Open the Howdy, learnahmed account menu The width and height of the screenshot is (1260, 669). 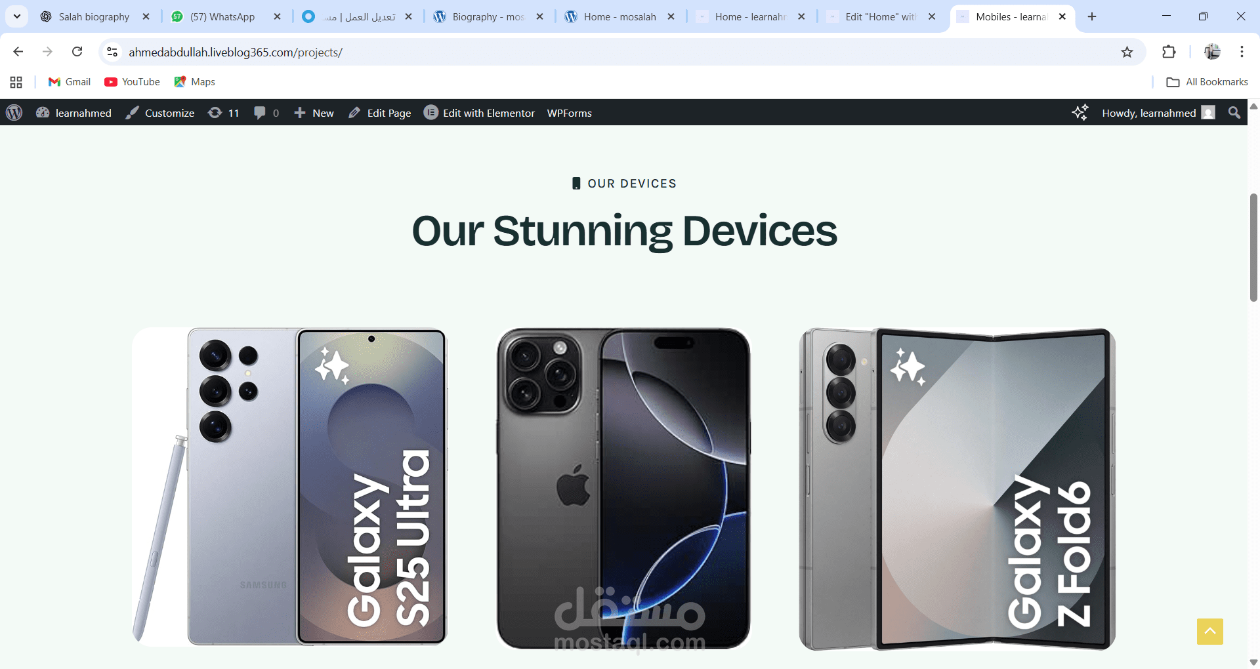(x=1158, y=113)
